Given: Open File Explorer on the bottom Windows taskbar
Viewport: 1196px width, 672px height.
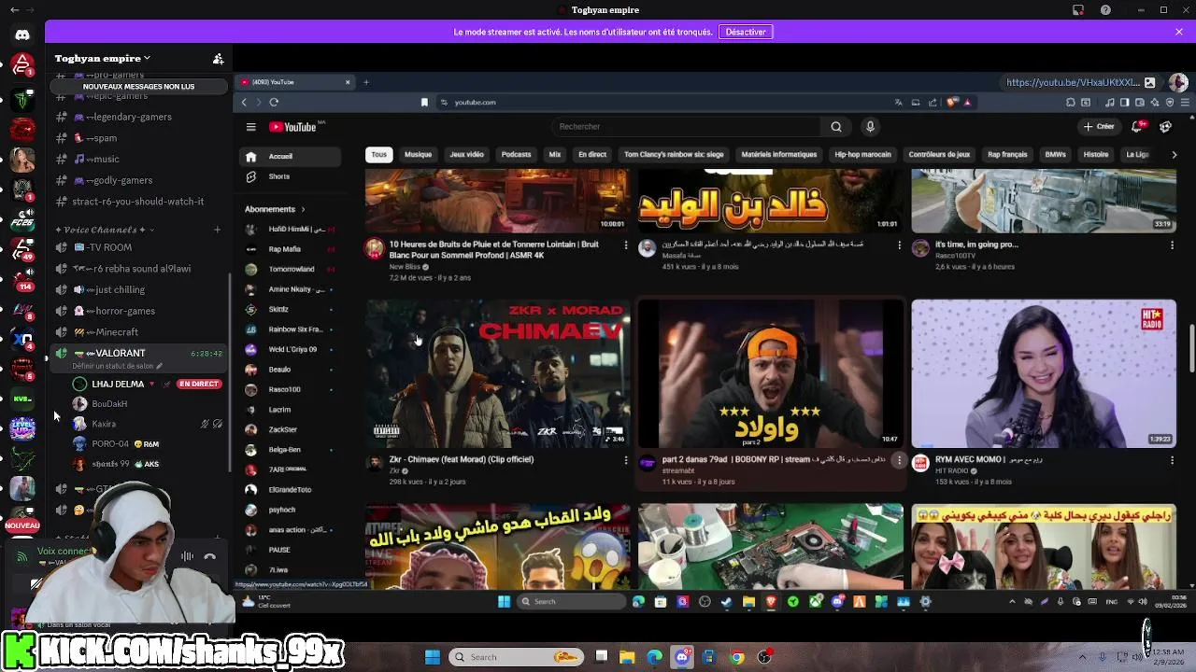Looking at the screenshot, I should 627,657.
